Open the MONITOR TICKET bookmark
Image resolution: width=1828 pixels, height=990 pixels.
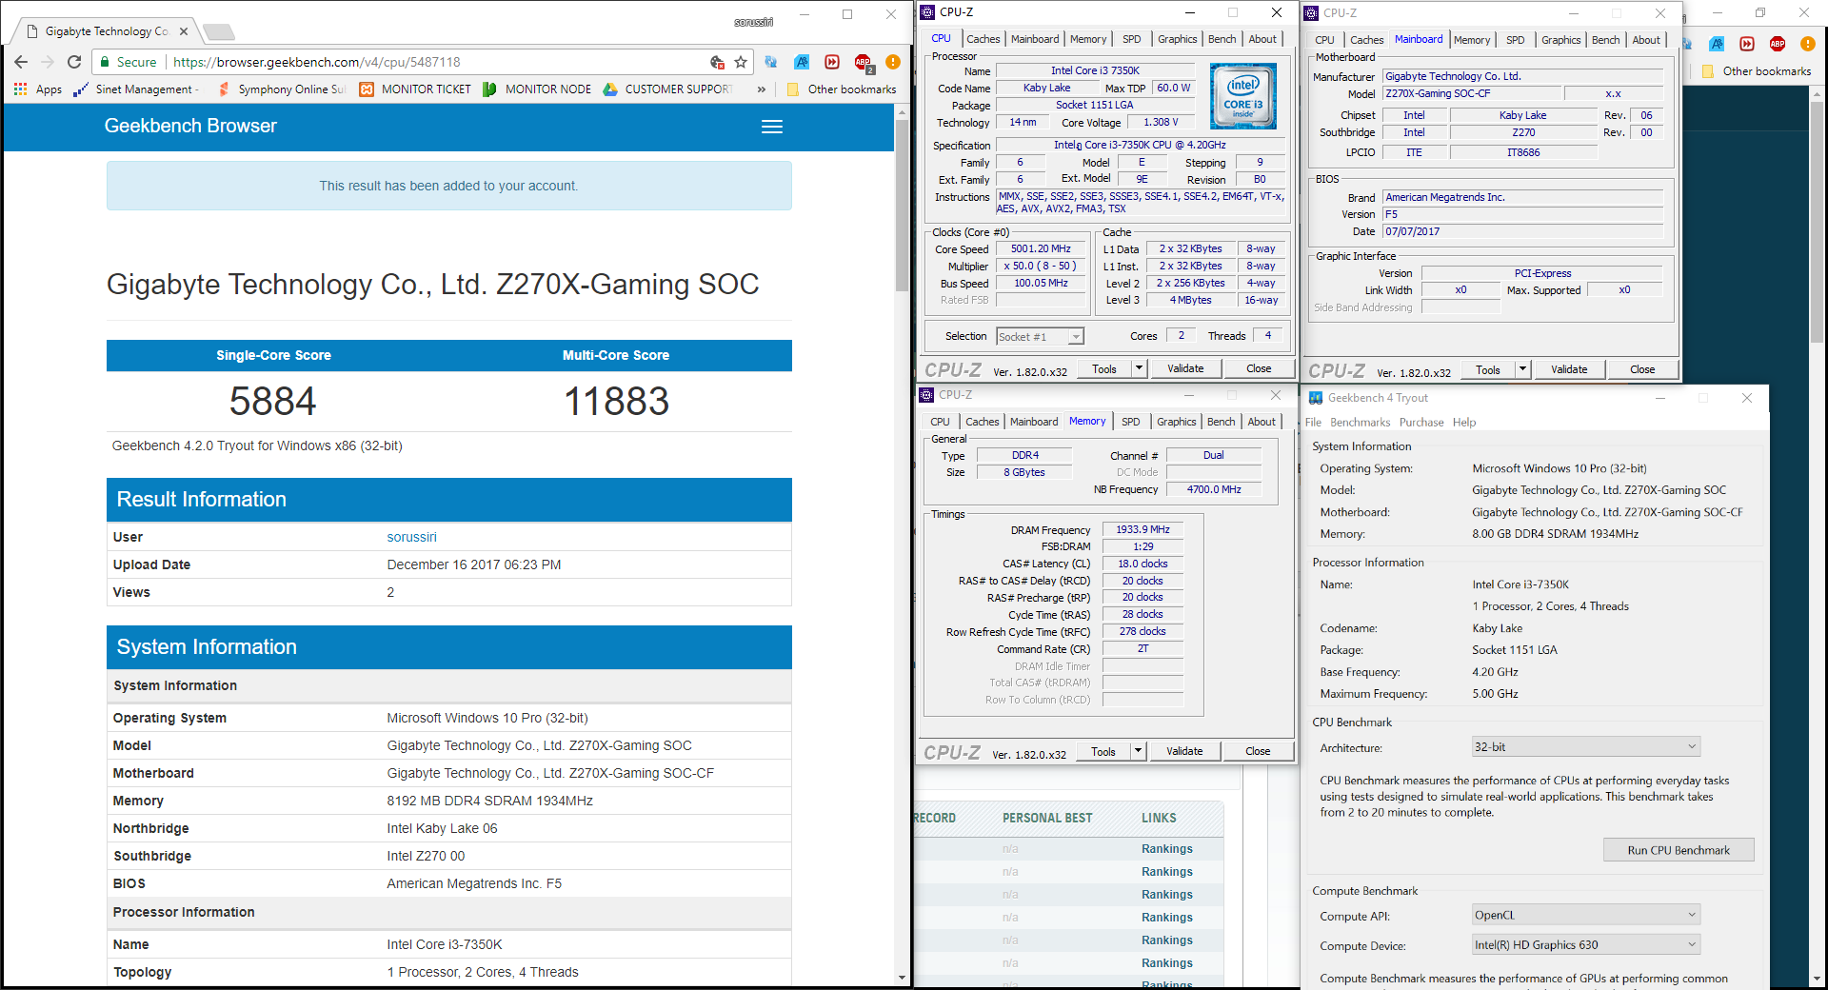415,89
